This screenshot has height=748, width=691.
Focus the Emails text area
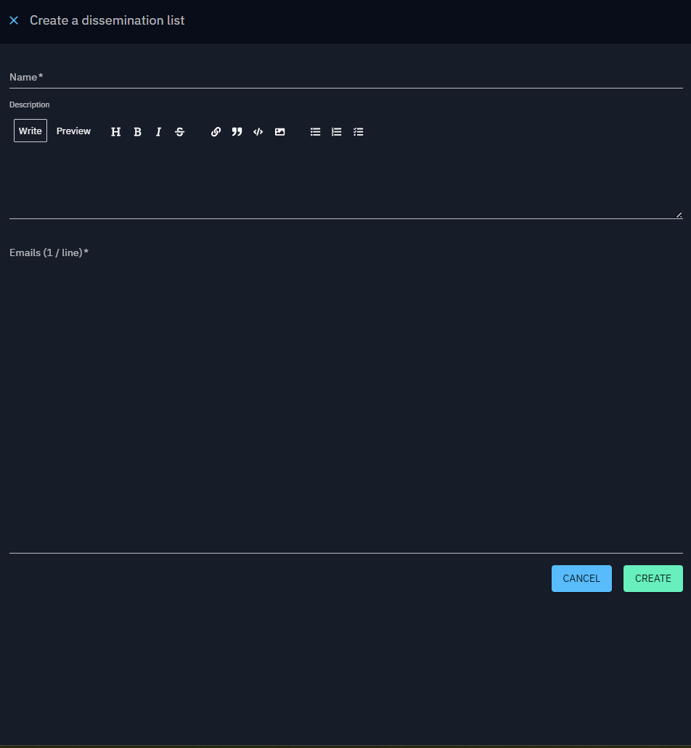[x=345, y=406]
